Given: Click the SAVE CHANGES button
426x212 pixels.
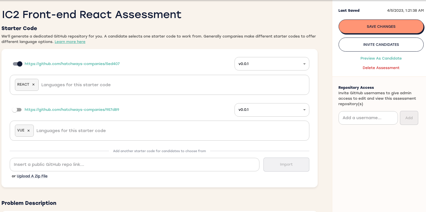Looking at the screenshot, I should (381, 26).
